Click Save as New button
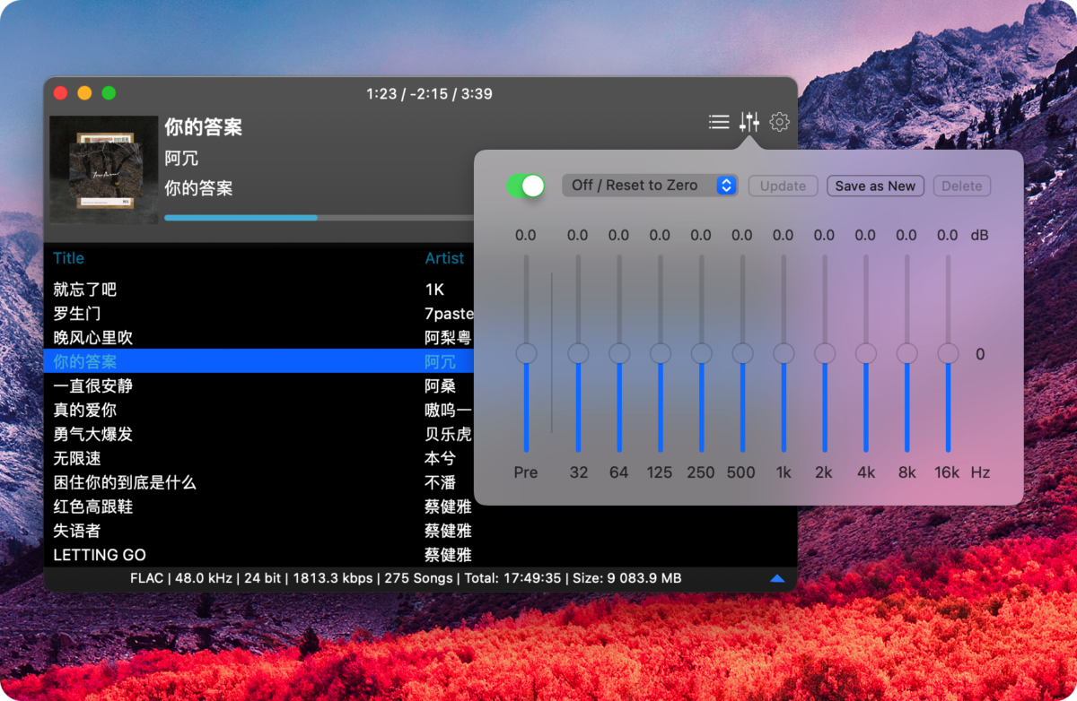Viewport: 1077px width, 701px height. 875,186
